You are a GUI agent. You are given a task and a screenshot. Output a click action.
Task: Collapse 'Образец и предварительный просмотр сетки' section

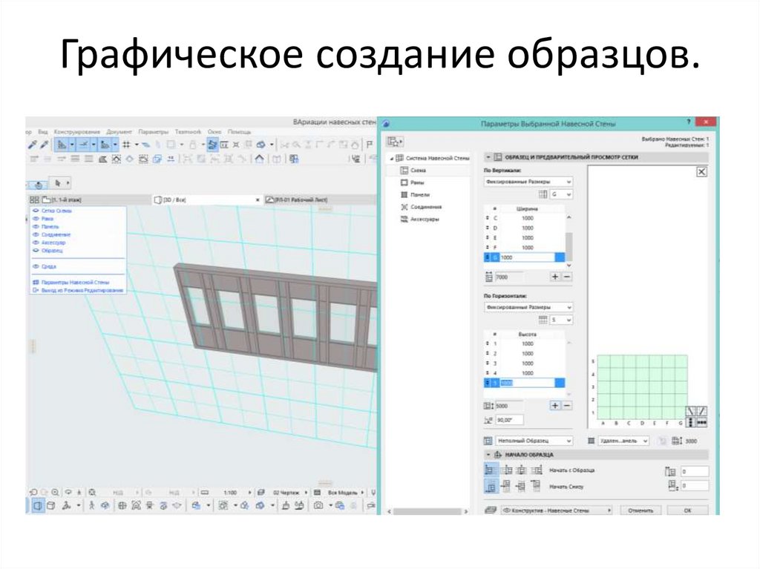(488, 157)
